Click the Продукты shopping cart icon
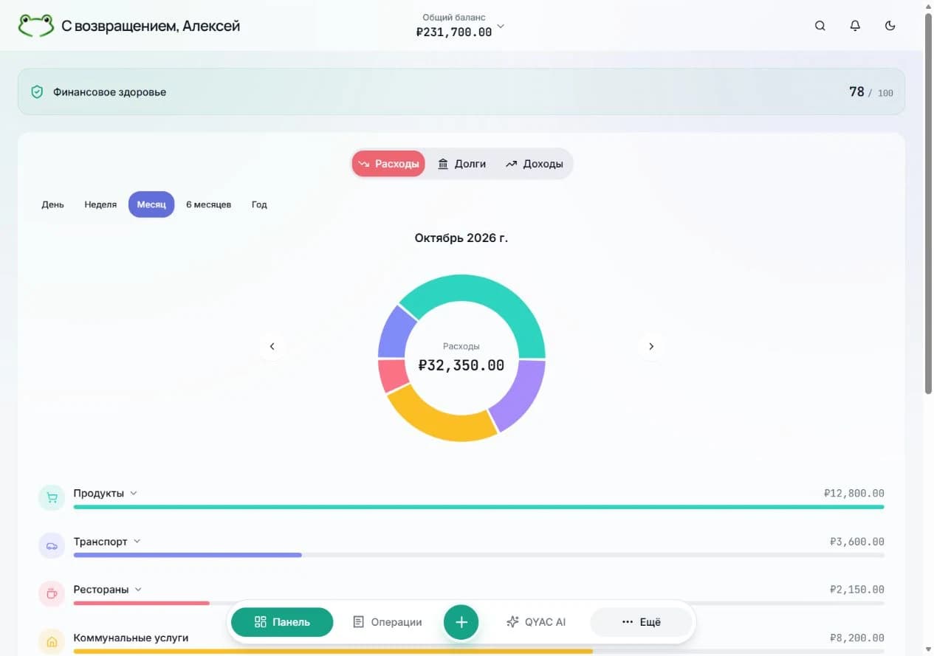934x656 pixels. pyautogui.click(x=52, y=498)
